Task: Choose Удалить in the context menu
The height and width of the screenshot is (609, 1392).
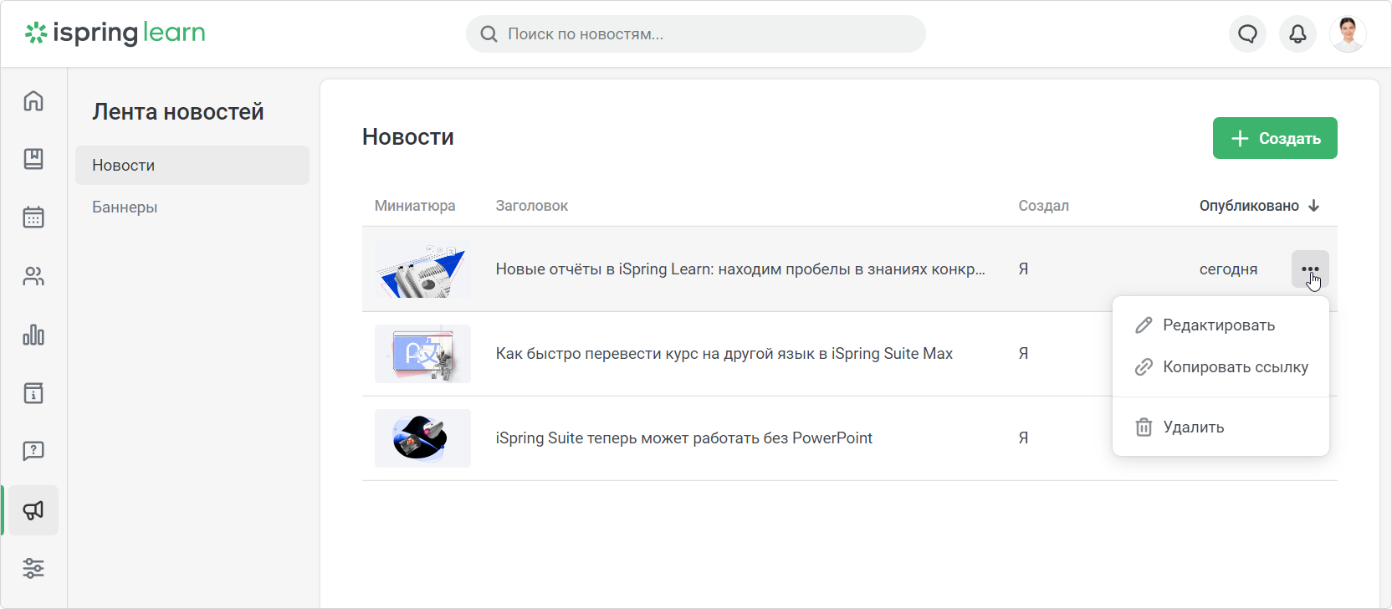Action: click(1221, 427)
